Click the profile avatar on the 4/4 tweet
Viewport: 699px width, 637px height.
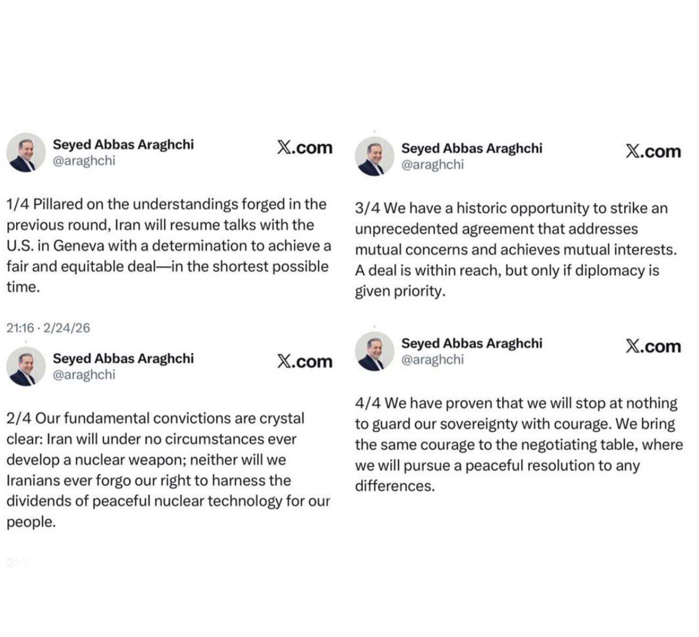(x=375, y=351)
